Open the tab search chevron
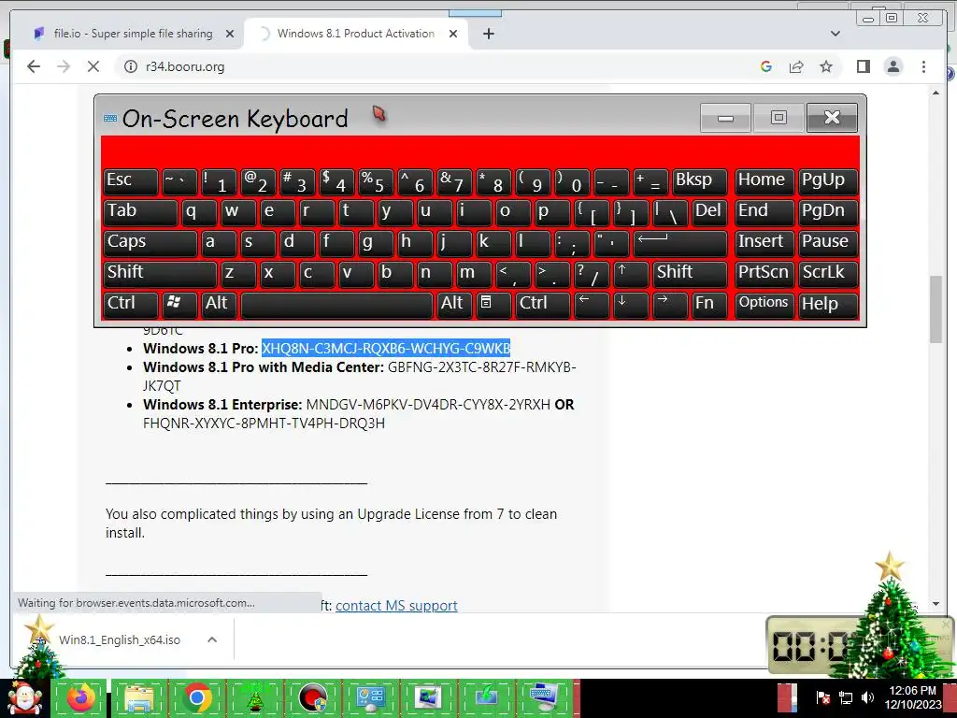Viewport: 957px width, 718px height. tap(835, 34)
